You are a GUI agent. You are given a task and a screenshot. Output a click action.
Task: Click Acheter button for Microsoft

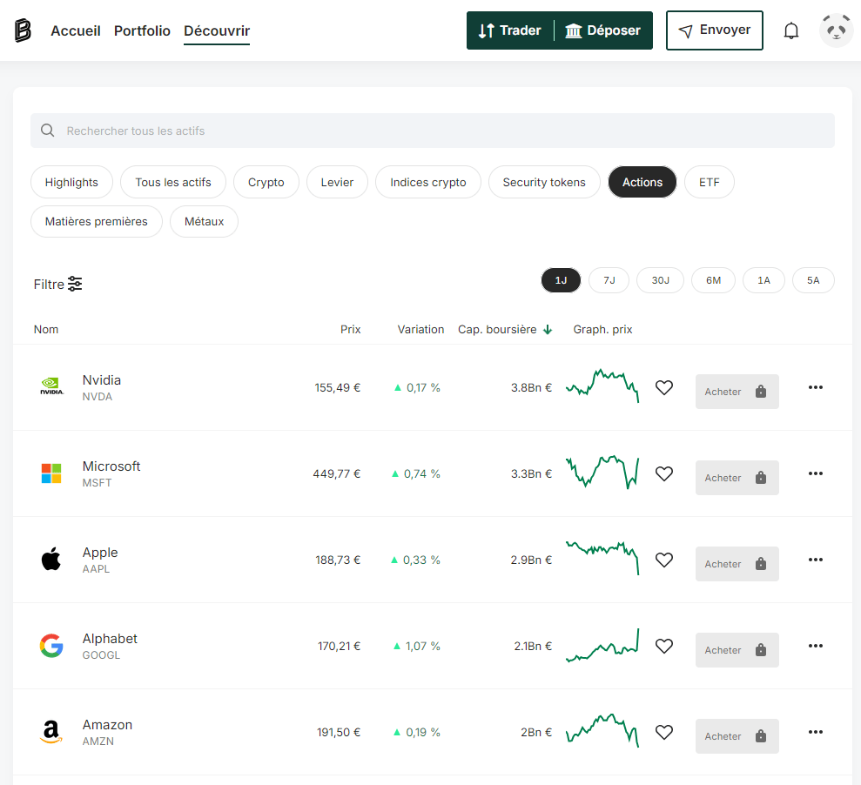point(737,478)
